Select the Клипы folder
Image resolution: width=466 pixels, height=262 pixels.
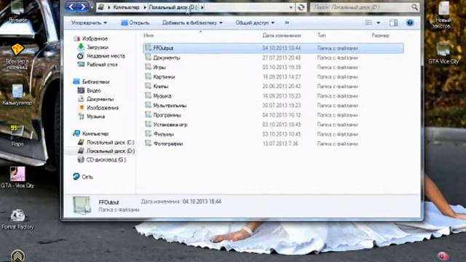(x=273, y=87)
